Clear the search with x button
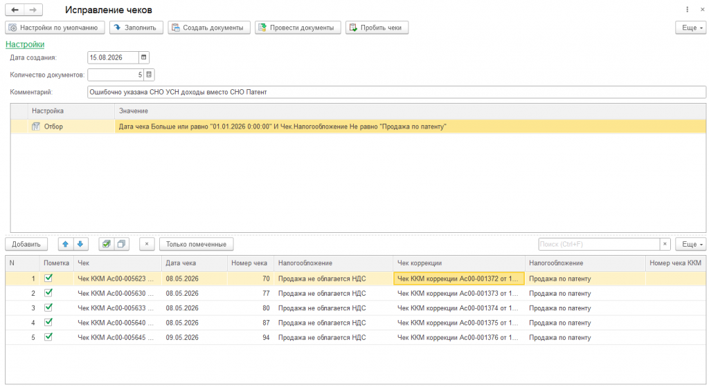Viewport: 709px width, 387px height. tap(665, 244)
